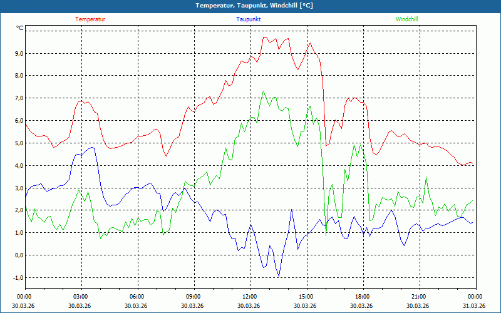Viewport: 501px width, 313px height.
Task: Select the green 'Windchill' legend label
Action: click(406, 19)
